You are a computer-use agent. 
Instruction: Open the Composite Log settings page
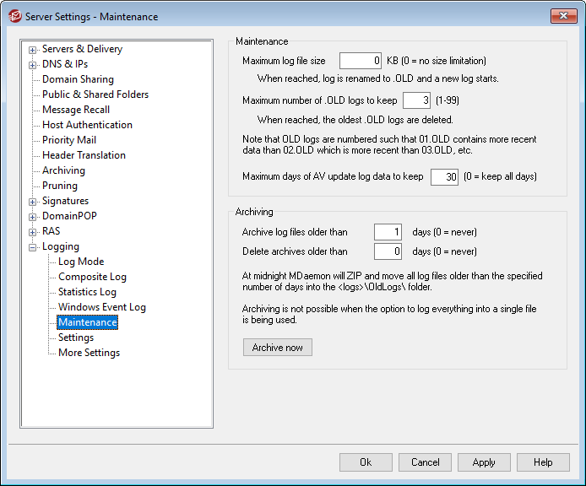(92, 277)
